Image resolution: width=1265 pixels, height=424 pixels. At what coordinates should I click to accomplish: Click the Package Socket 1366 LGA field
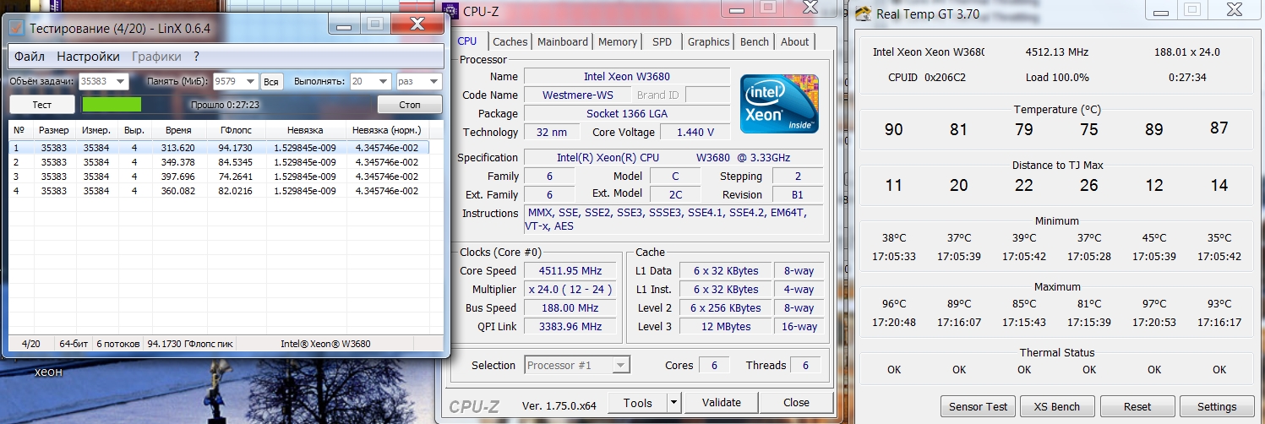coord(627,113)
